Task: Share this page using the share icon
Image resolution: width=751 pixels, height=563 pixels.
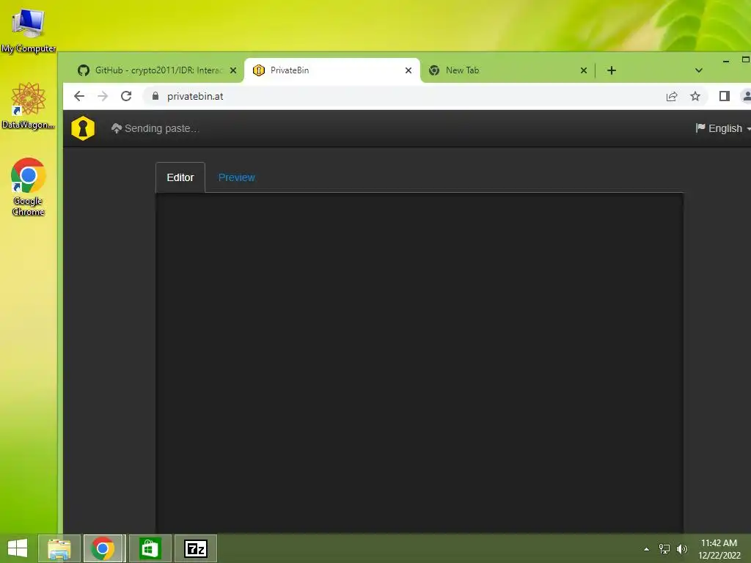Action: 672,96
